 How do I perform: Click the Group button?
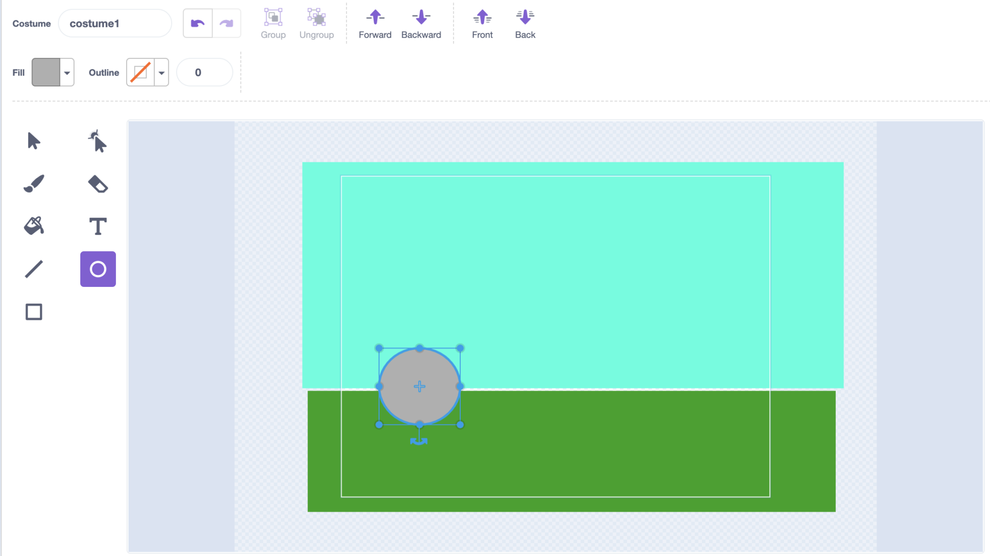(x=273, y=22)
